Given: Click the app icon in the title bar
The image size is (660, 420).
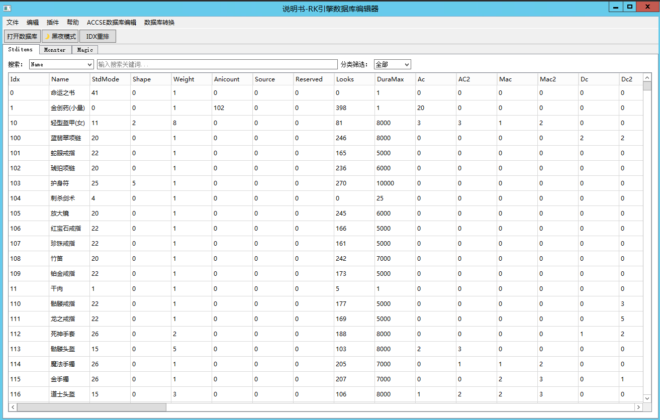Looking at the screenshot, I should point(7,9).
